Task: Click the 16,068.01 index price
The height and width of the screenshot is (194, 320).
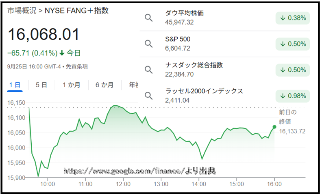Action: click(44, 35)
